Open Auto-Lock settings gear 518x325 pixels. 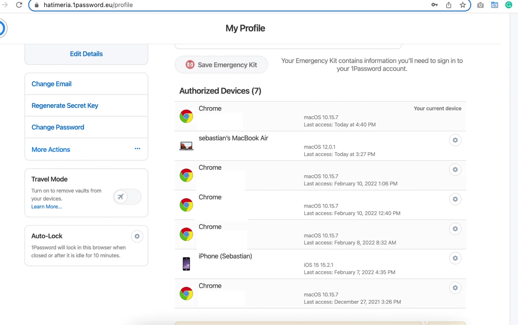pos(137,236)
